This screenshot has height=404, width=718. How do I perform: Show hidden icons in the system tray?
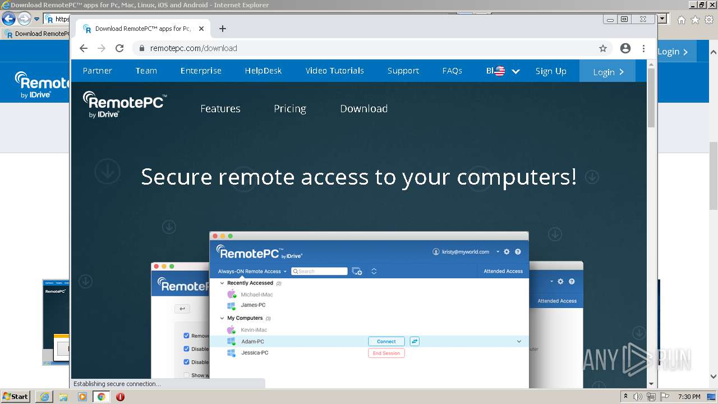click(625, 397)
